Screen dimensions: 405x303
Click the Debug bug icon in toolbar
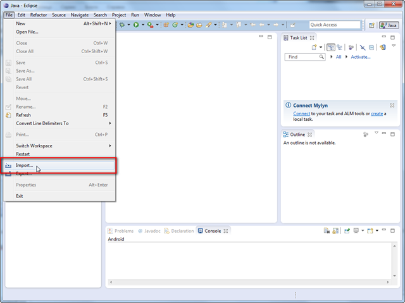pyautogui.click(x=122, y=25)
